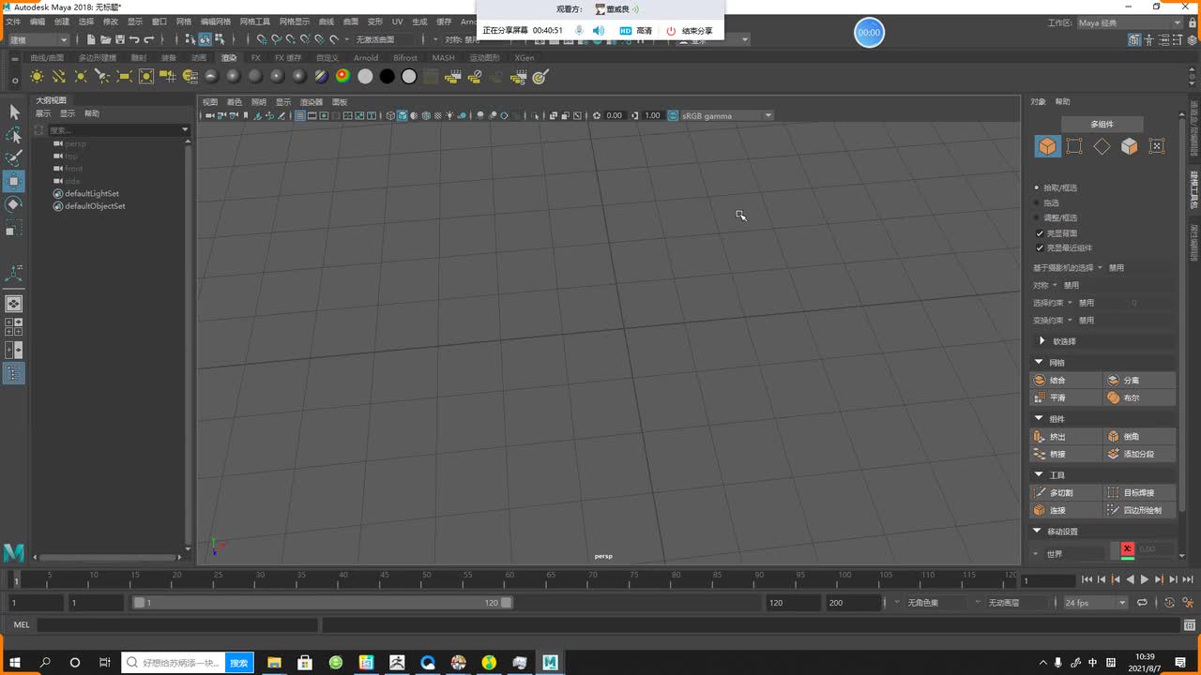The width and height of the screenshot is (1201, 675).
Task: Toggle the 亮显最近组件 checkbox
Action: 1040,248
